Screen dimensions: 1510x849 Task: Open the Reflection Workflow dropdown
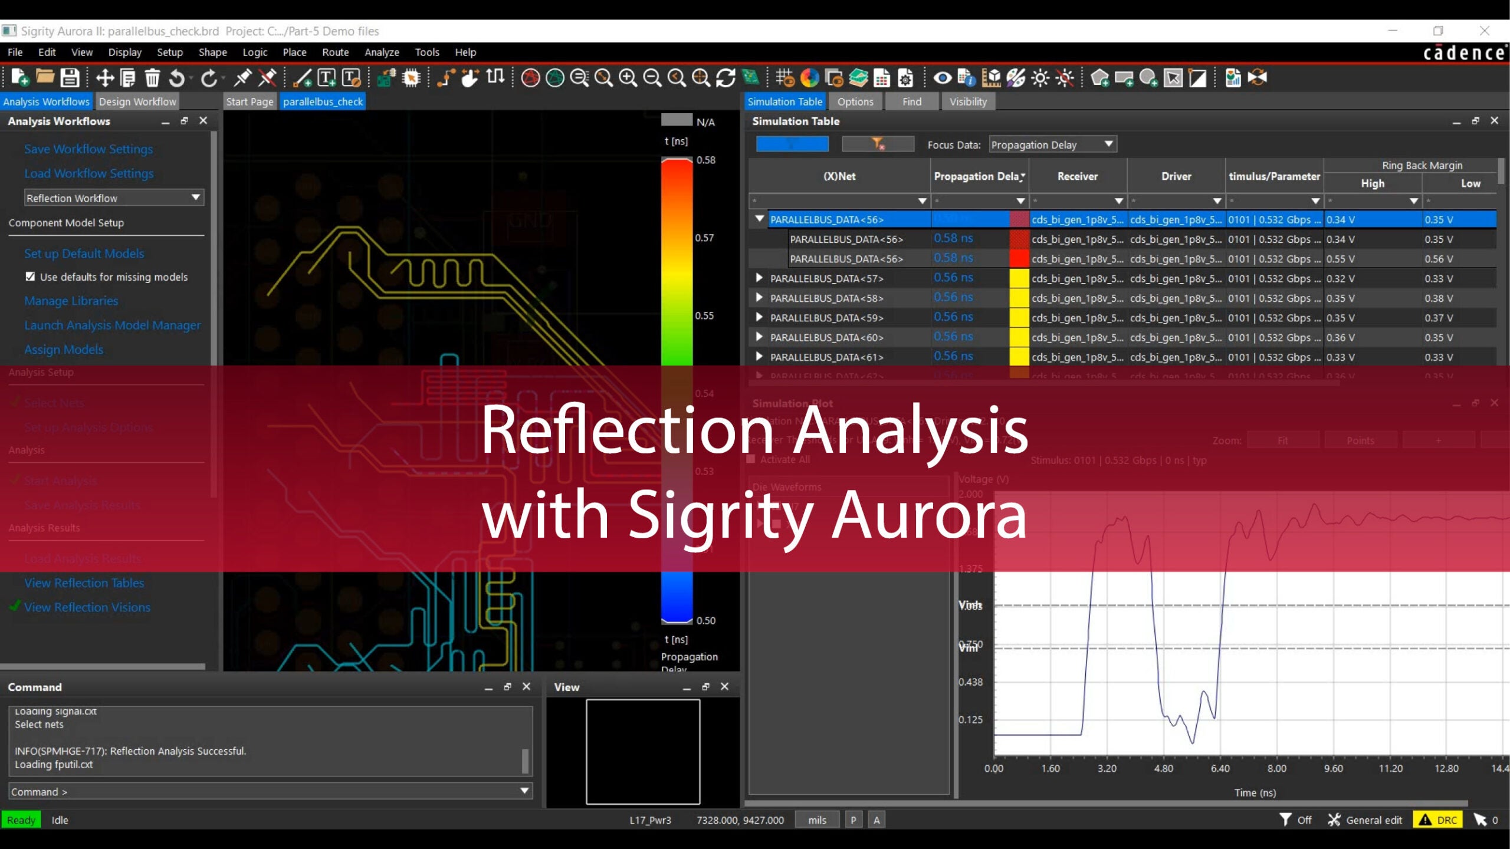[114, 198]
